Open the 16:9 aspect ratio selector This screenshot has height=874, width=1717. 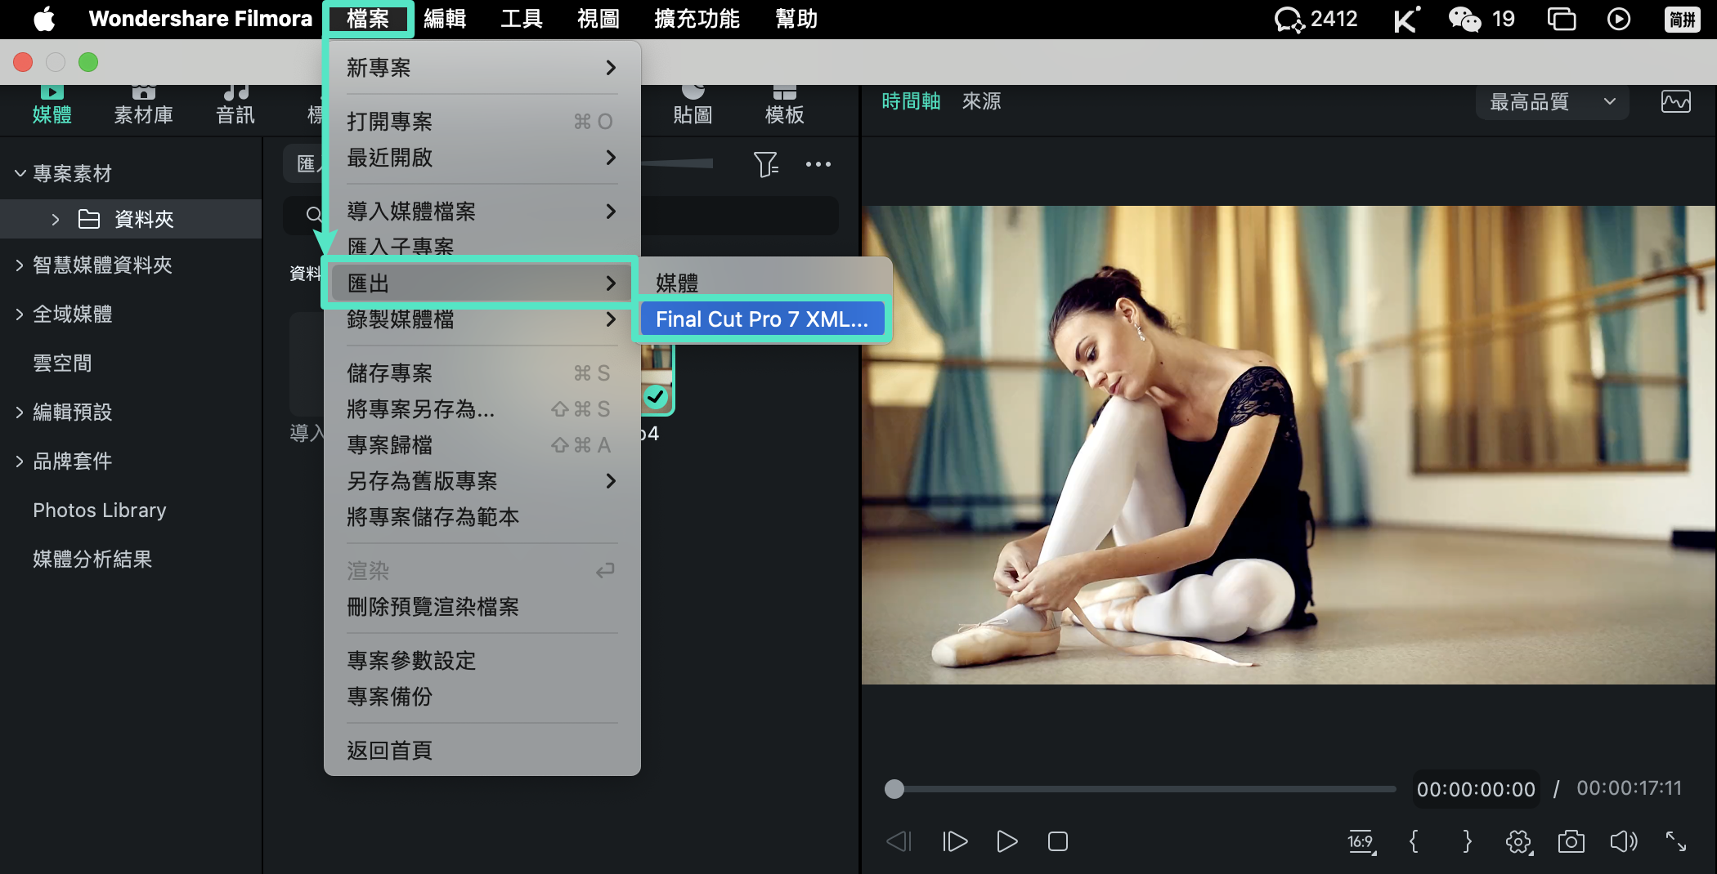pos(1361,841)
